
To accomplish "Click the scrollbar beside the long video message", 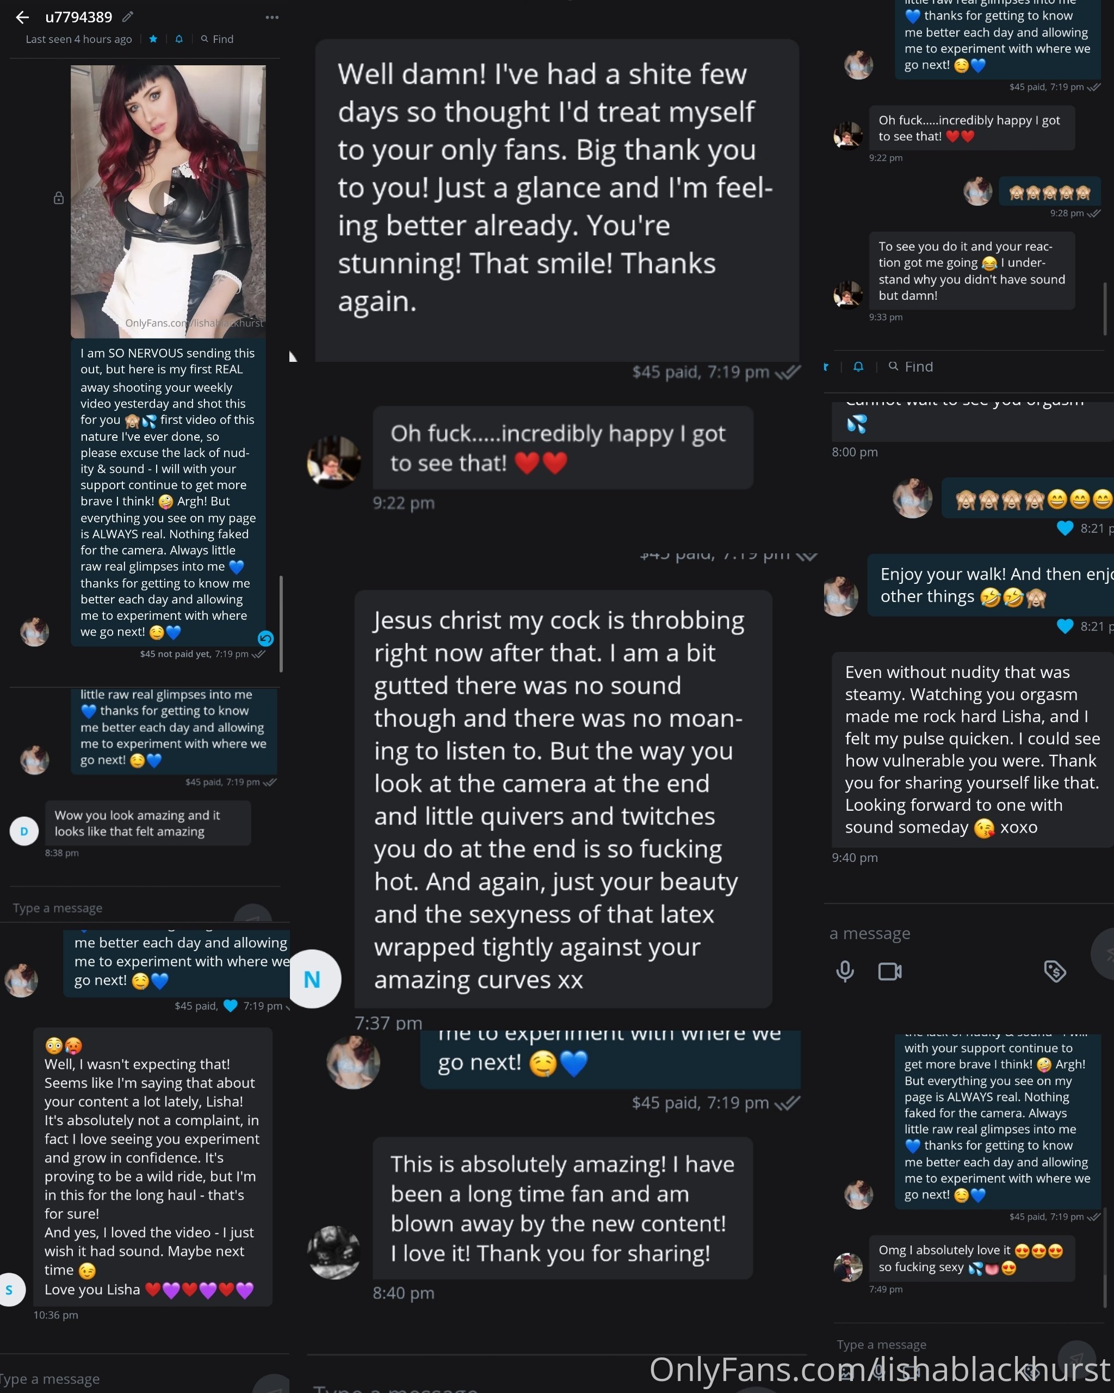I will pyautogui.click(x=281, y=624).
